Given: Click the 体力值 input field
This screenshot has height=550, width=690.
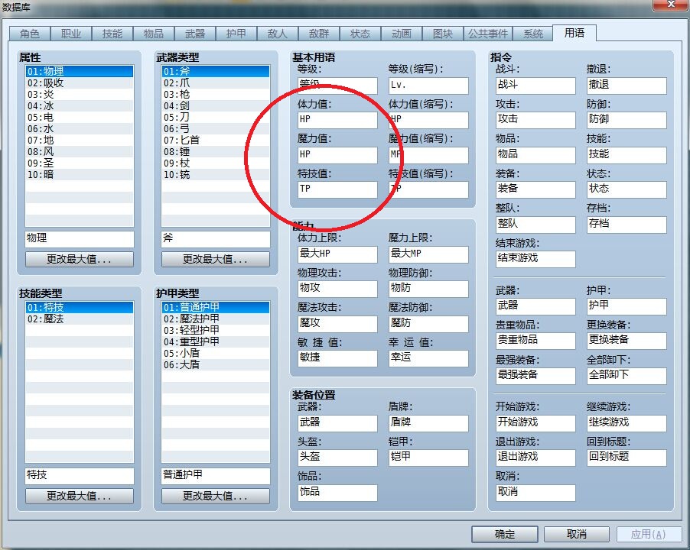Looking at the screenshot, I should click(x=337, y=120).
